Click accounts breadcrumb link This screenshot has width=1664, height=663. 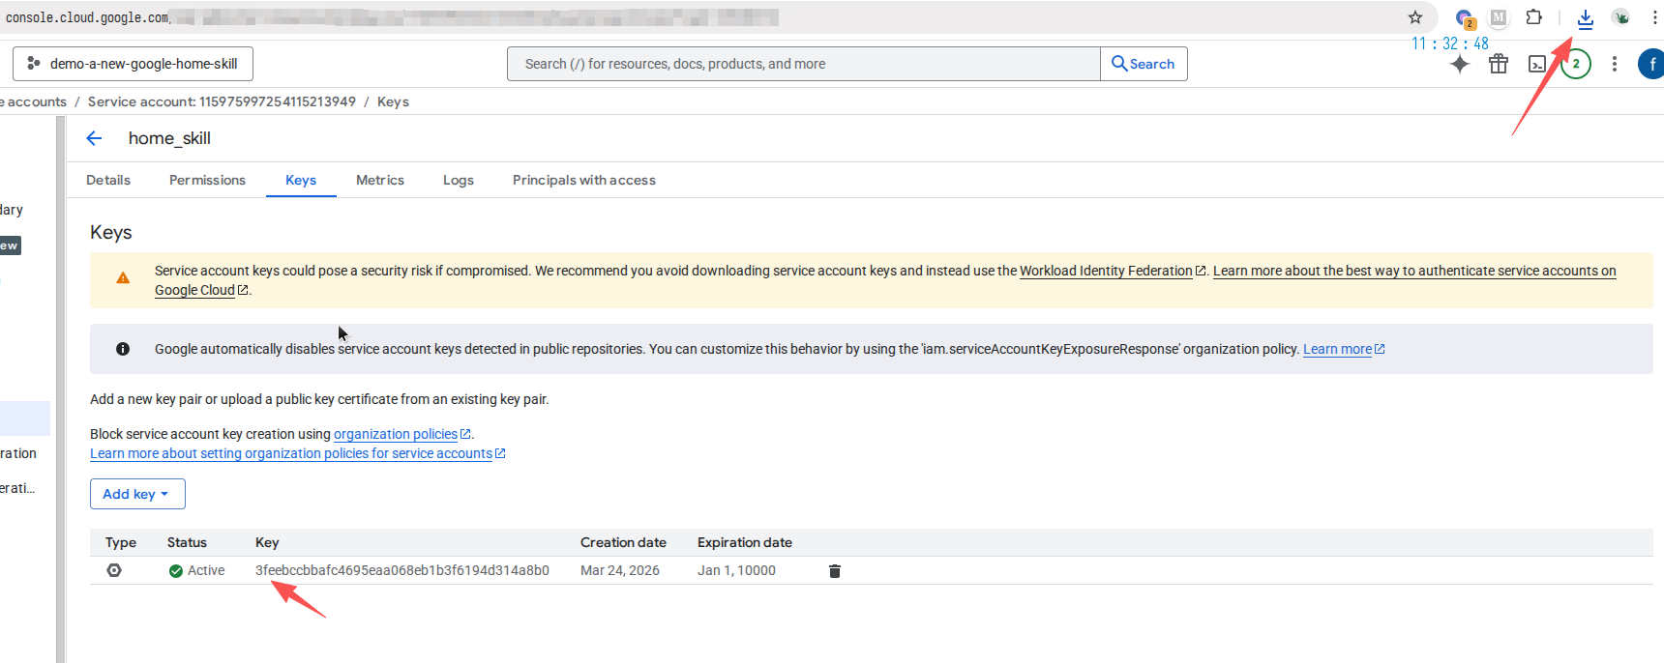pyautogui.click(x=34, y=101)
